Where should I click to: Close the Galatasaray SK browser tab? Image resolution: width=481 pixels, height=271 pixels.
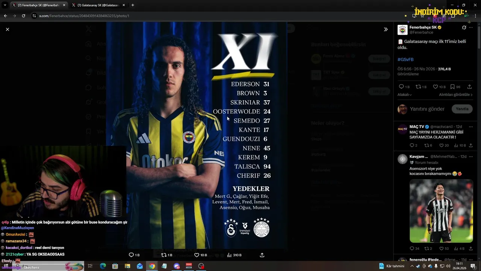coord(124,5)
